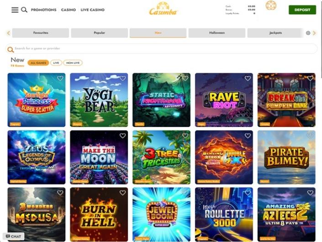Favourite Make the Moon Great Again heart
Viewport: 322px width, 242px height.
pyautogui.click(x=122, y=136)
